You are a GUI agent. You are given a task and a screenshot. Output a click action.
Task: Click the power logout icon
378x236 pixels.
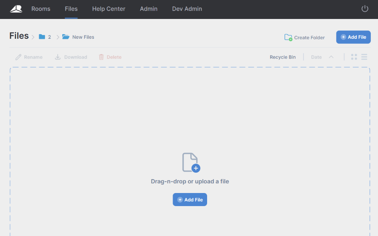pos(365,9)
